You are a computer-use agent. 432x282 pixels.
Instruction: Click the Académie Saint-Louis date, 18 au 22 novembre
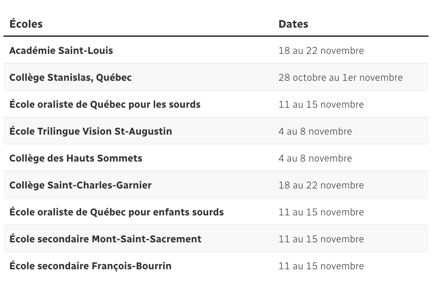[x=321, y=51]
